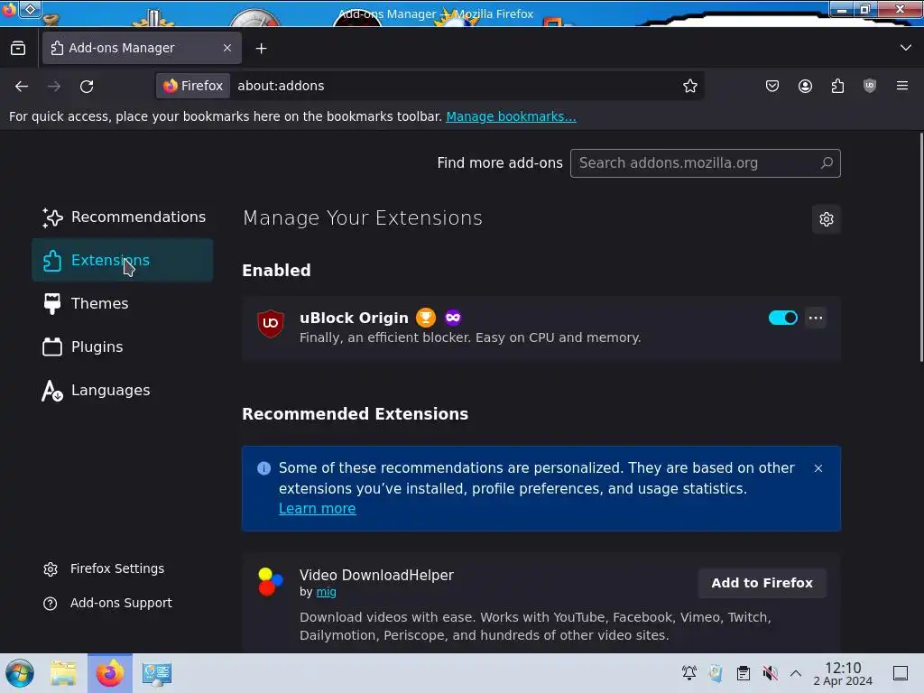Viewport: 924px width, 693px height.
Task: Click the notification bell tray icon
Action: pyautogui.click(x=688, y=673)
